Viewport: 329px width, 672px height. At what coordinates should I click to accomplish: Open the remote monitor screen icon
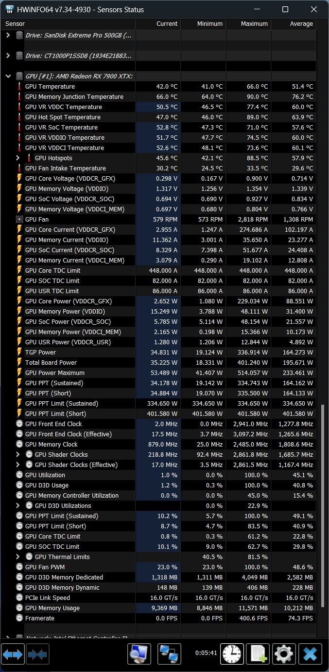(139, 654)
